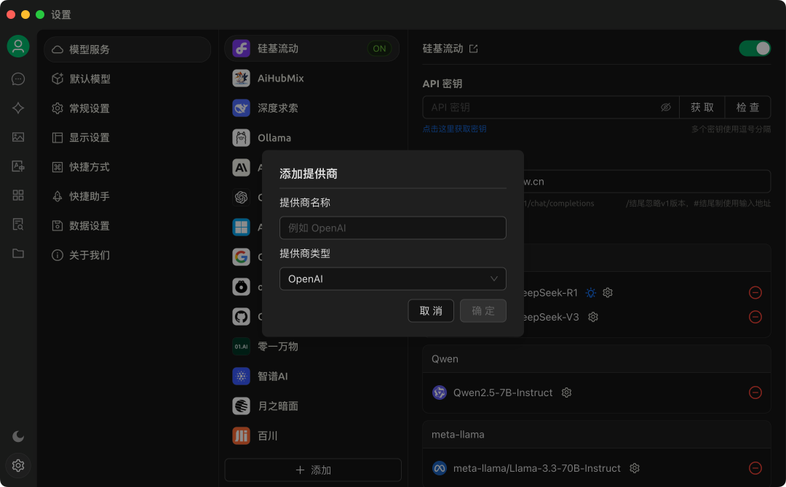Viewport: 786px width, 487px height.
Task: Open the chat assistant sidebar icon
Action: tap(18, 79)
